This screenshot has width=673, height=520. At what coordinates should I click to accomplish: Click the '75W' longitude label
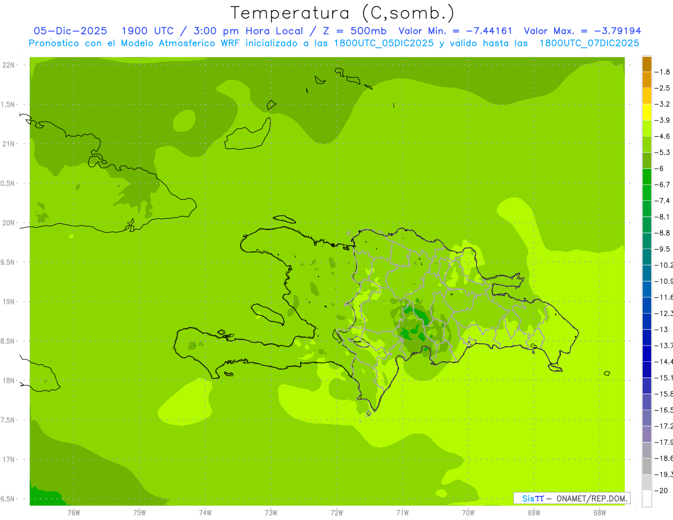click(x=140, y=512)
